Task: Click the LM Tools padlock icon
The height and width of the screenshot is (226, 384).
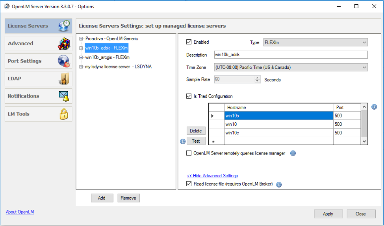Action: click(x=64, y=114)
